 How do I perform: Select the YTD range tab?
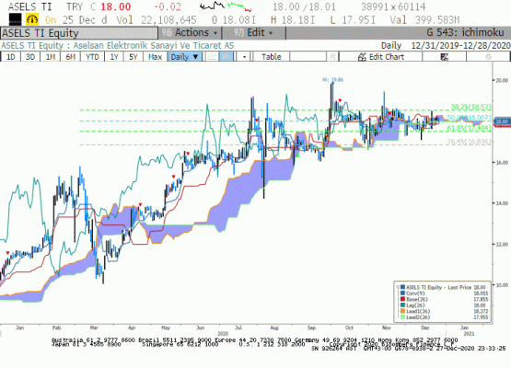(92, 57)
